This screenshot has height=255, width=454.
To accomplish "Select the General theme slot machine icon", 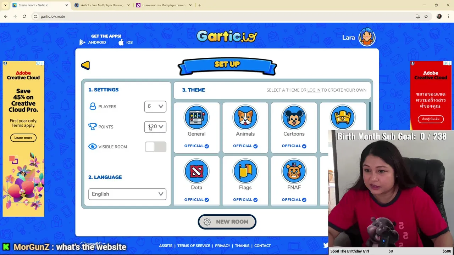I will tap(196, 117).
